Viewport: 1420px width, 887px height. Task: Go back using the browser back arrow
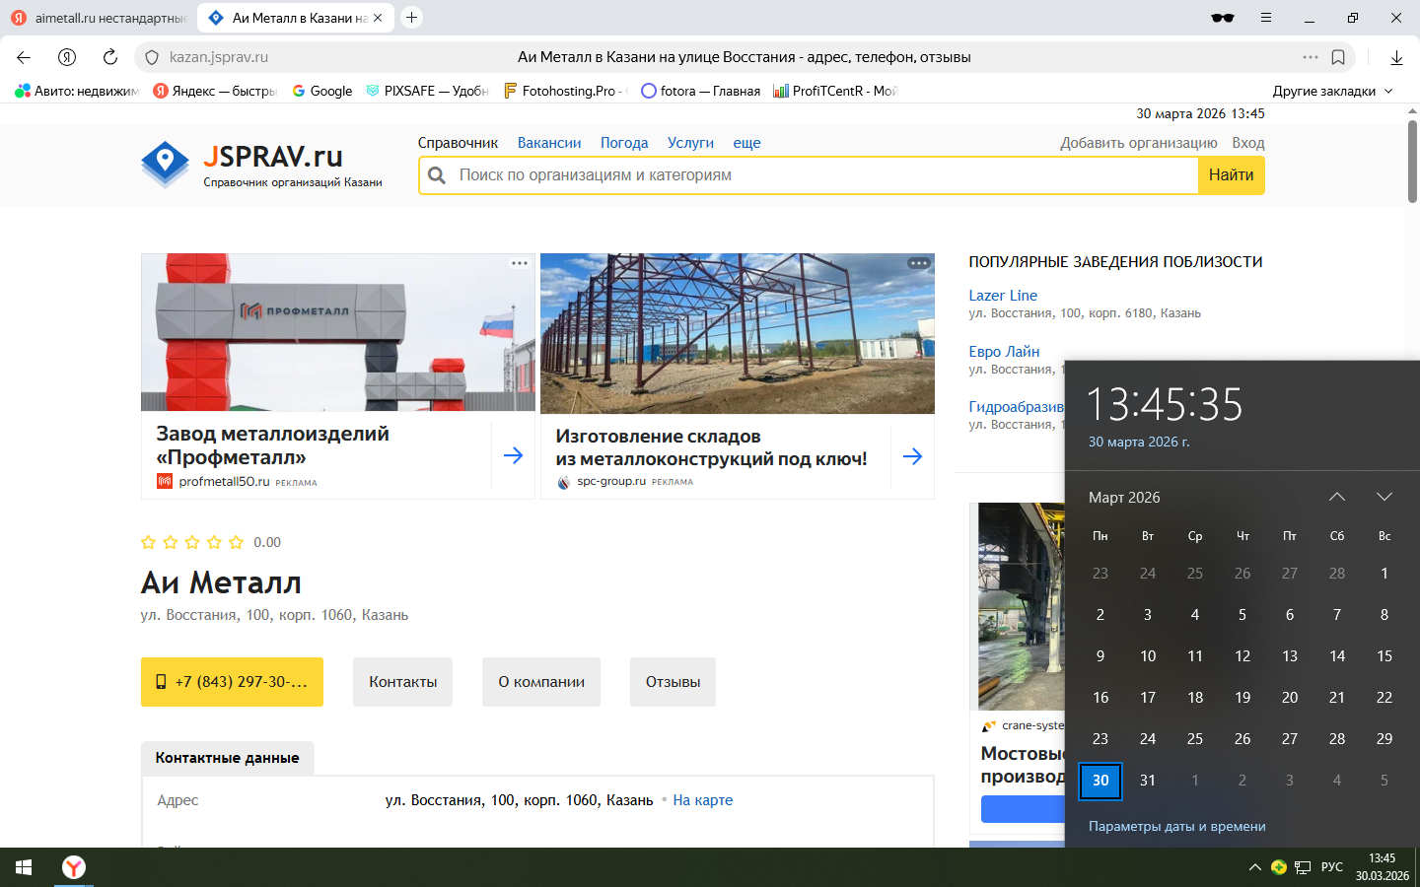coord(24,57)
